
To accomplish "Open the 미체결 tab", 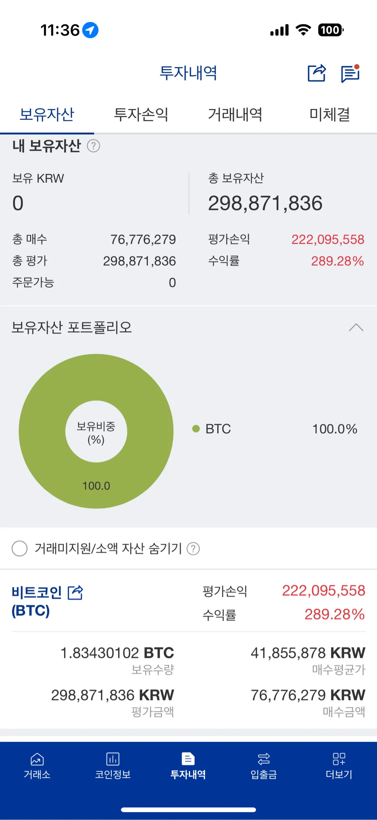I will tap(330, 114).
